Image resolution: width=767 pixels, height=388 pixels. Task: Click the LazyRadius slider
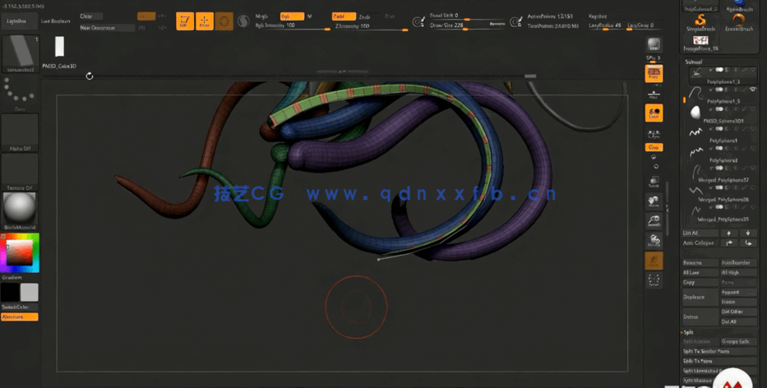click(606, 25)
